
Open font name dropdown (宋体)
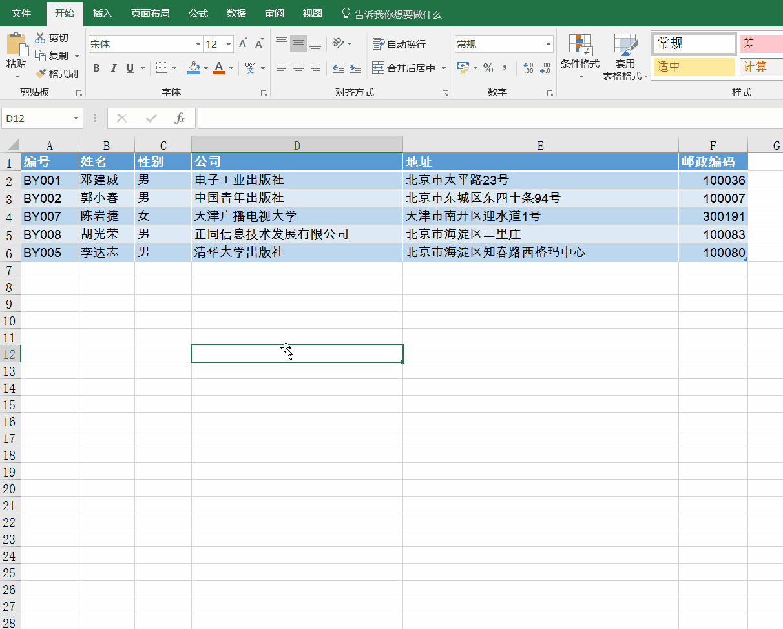[198, 45]
